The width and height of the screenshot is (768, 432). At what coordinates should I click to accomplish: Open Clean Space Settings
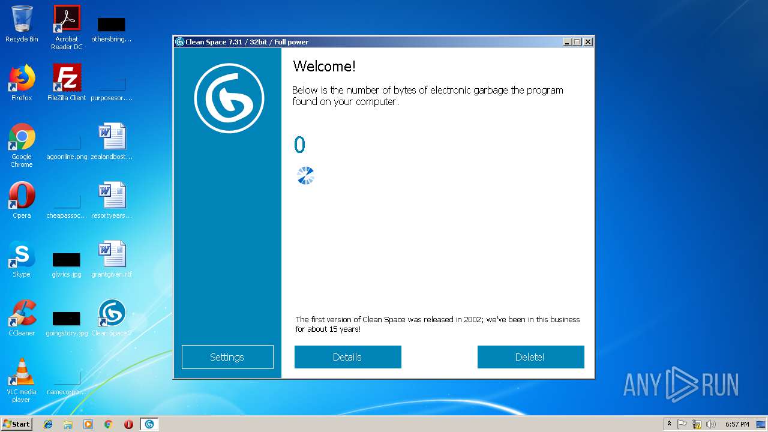pyautogui.click(x=227, y=357)
